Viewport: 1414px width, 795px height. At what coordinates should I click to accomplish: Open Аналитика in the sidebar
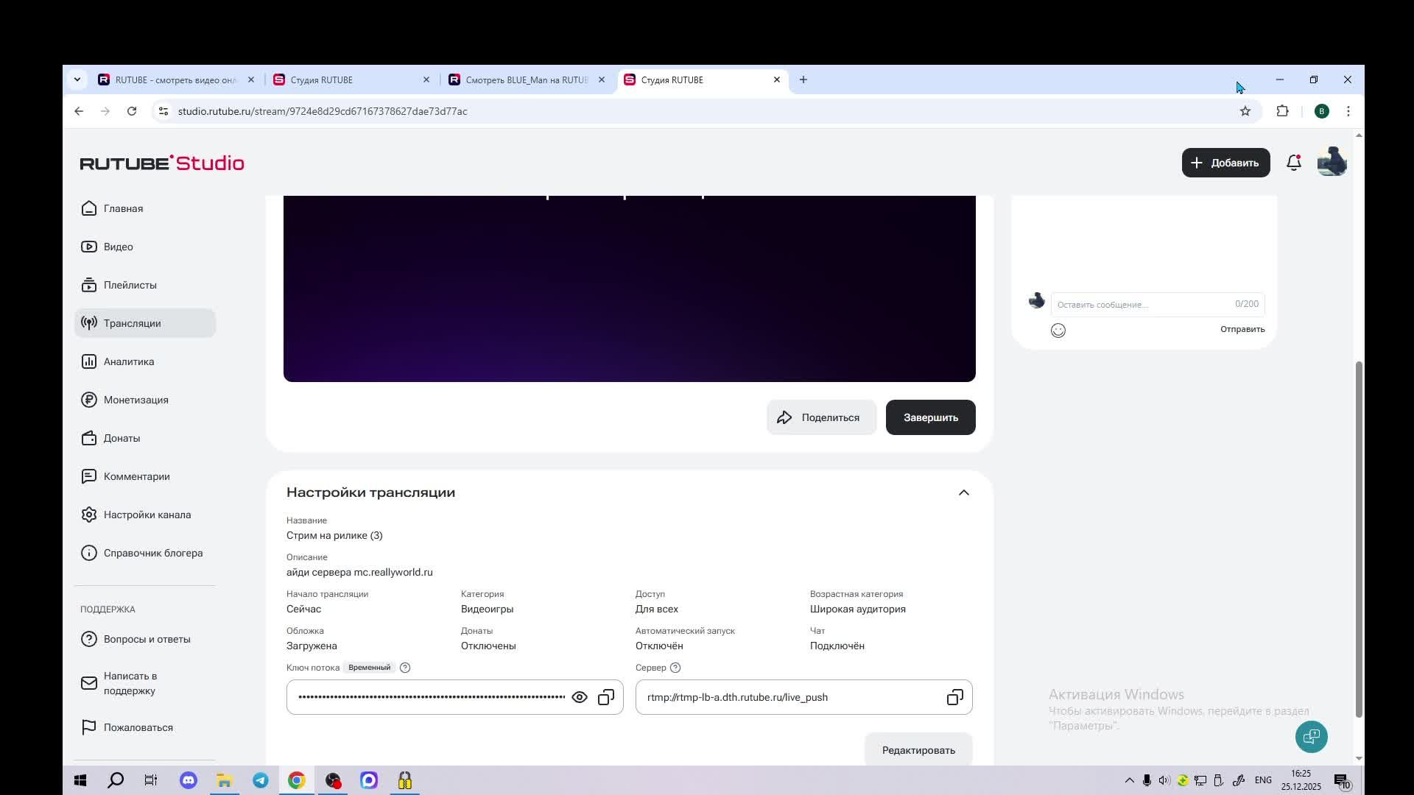point(129,361)
